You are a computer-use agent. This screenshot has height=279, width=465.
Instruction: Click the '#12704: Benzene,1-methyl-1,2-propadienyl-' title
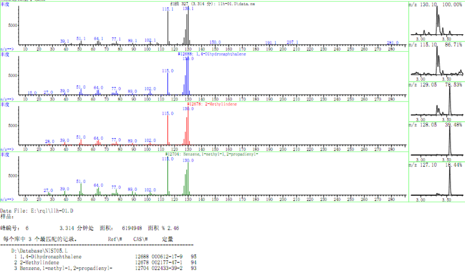[x=212, y=154]
